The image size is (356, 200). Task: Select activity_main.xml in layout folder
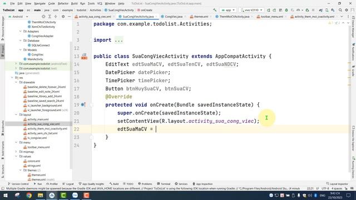point(36,119)
